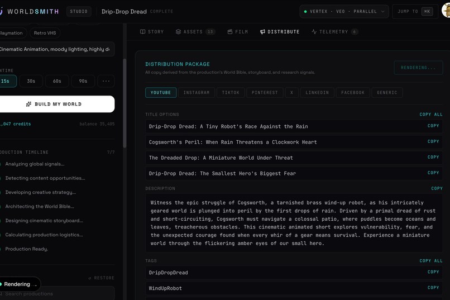Screen dimensions: 450x300
Task: Select the 30s runtime option
Action: pyautogui.click(x=31, y=81)
